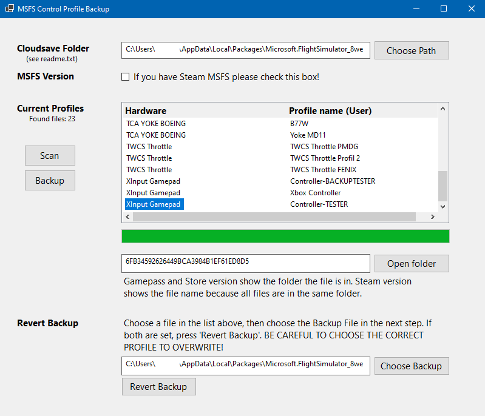485x416 pixels.
Task: Click the Backup button
Action: tap(50, 181)
